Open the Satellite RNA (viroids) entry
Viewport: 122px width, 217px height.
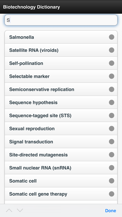click(x=61, y=50)
